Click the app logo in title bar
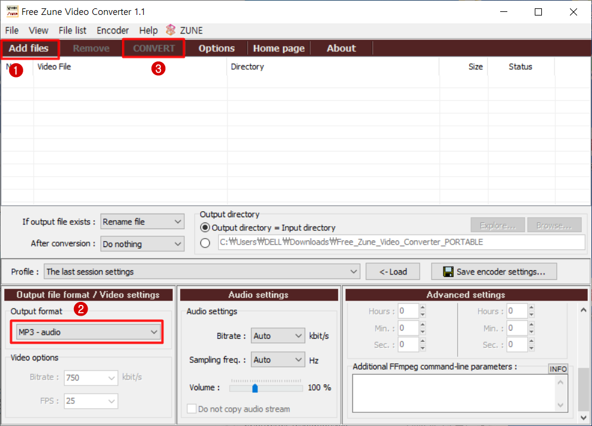592x426 pixels. [x=12, y=12]
